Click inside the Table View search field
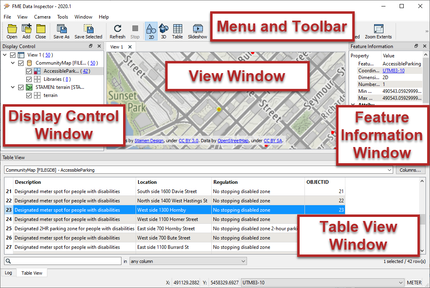Screen dimensions: 430x288 tap(63, 261)
